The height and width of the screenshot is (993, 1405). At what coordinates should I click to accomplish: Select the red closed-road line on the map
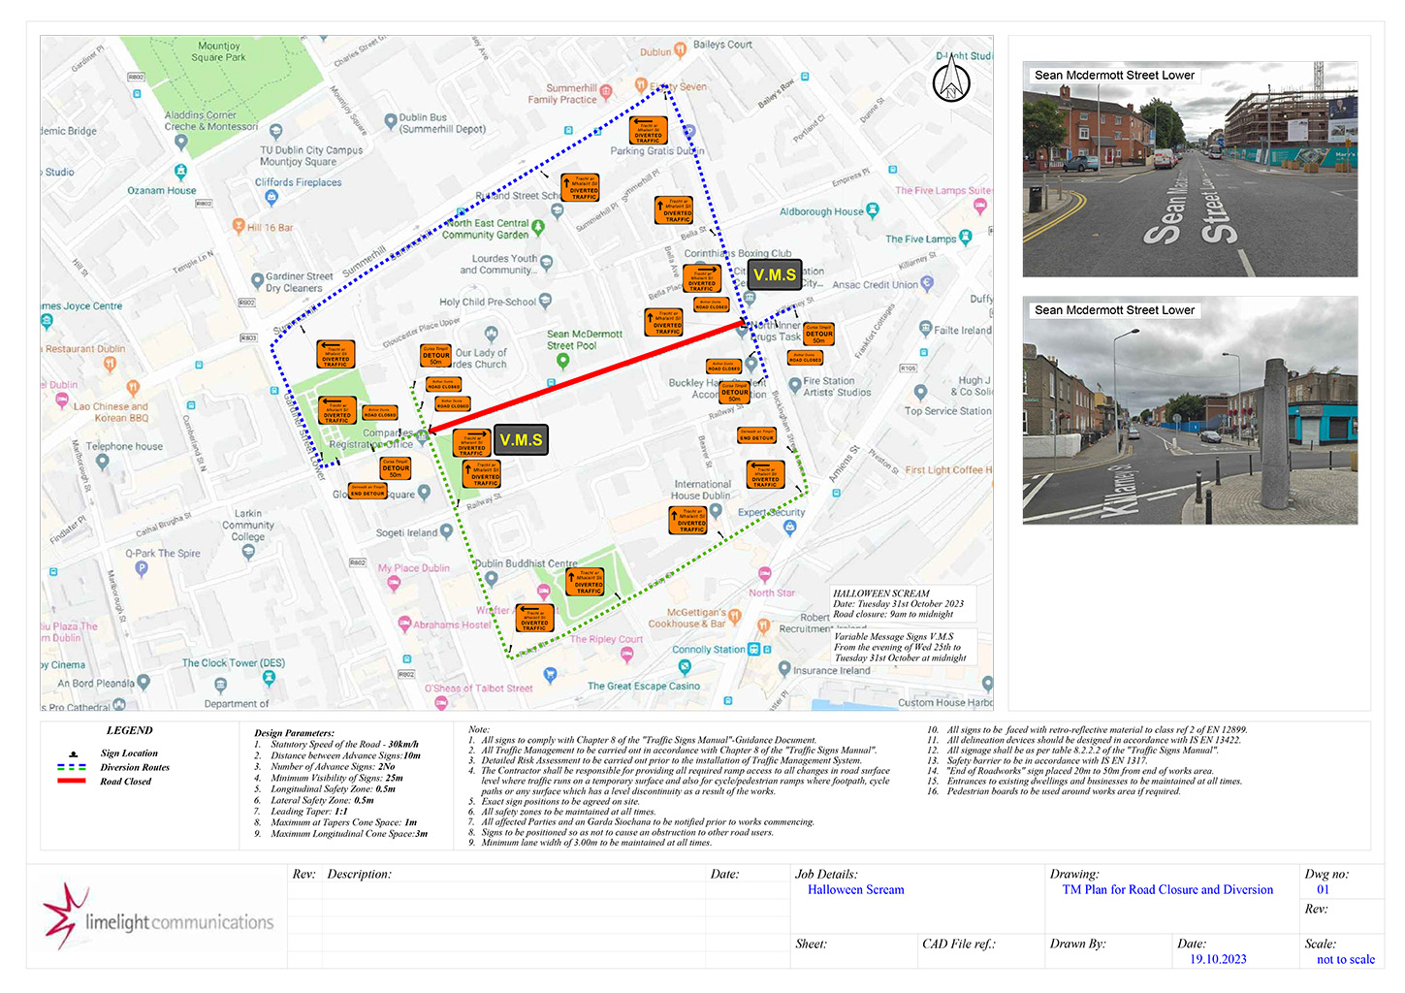[x=587, y=376]
